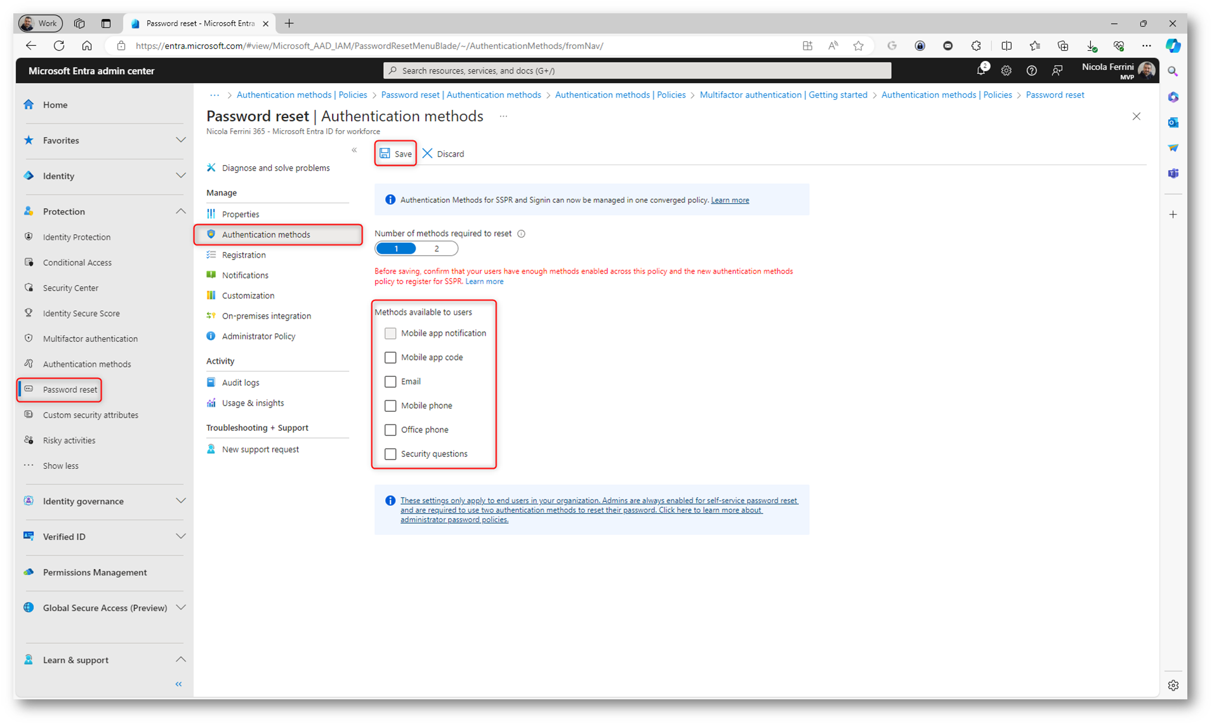Tick the Email method checkbox

click(390, 381)
